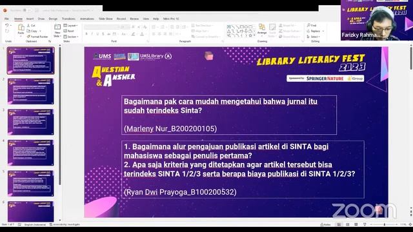The height and width of the screenshot is (232, 413).
Task: Click the Clear All Formatting icon
Action: (145, 27)
